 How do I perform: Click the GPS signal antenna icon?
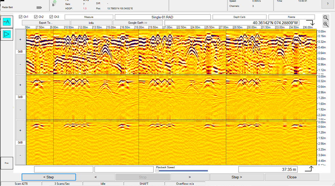pos(54,3)
